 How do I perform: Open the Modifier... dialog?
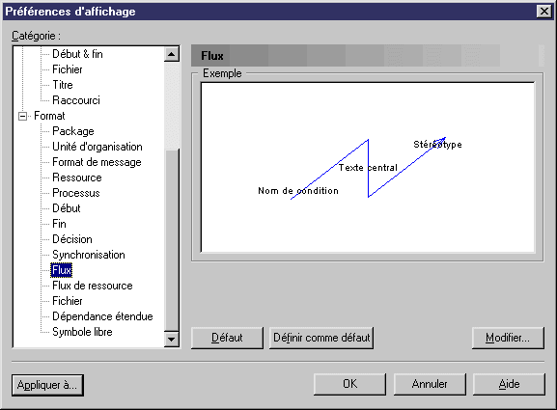(x=508, y=338)
